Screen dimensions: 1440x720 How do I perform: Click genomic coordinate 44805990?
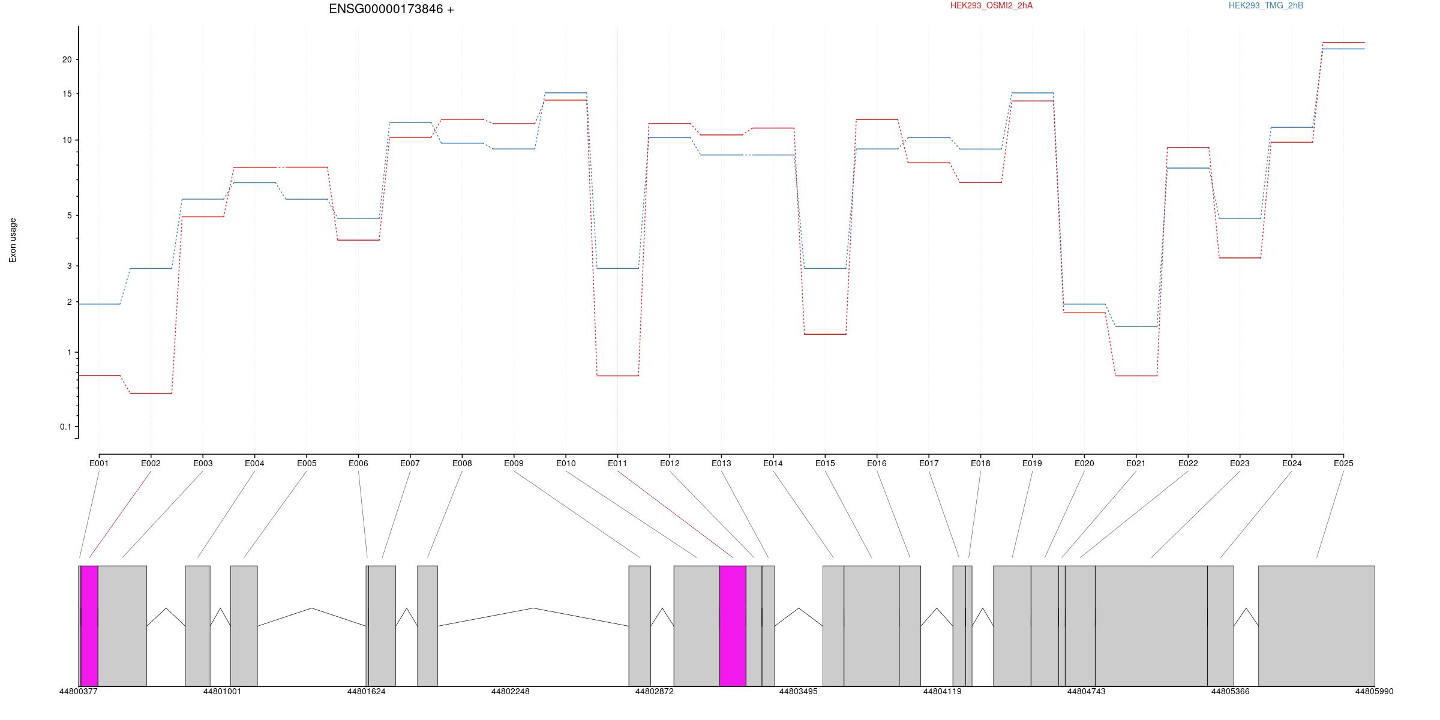point(1375,692)
